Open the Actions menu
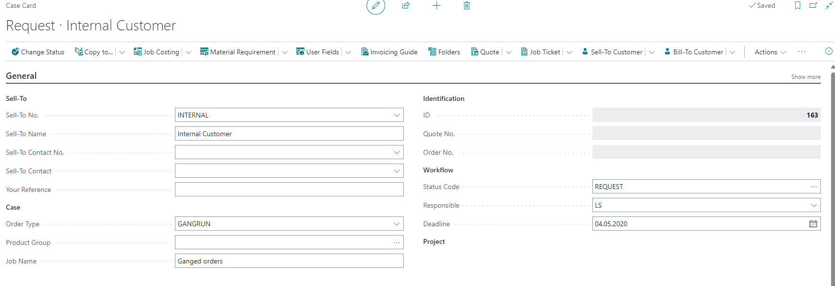835x286 pixels. click(x=770, y=52)
